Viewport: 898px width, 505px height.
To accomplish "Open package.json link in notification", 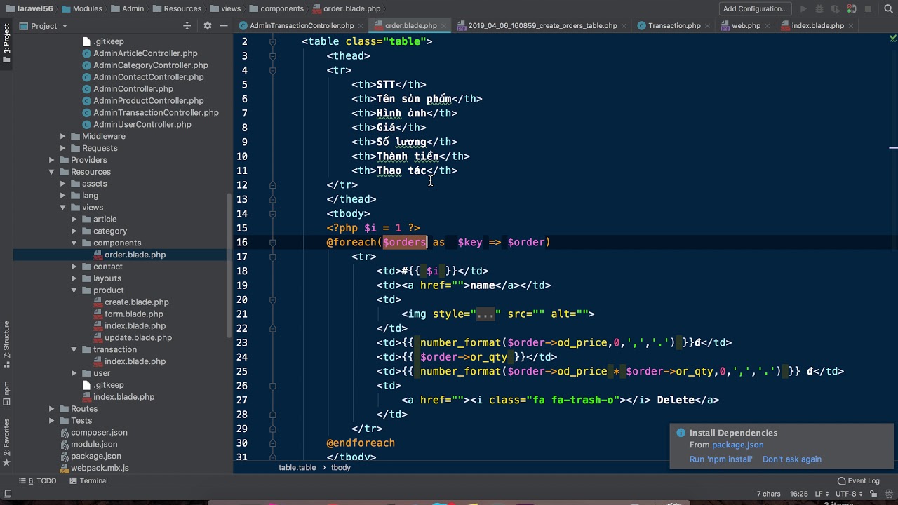I will [x=737, y=445].
